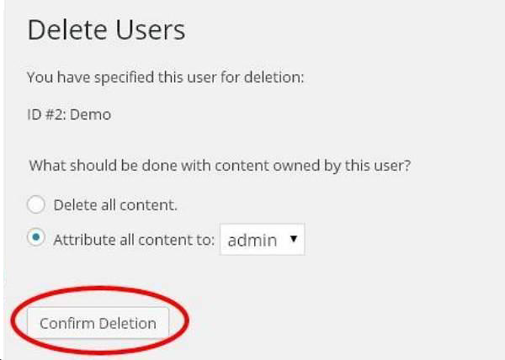Select the "Attribute all content to" radio button
505x360 pixels.
click(35, 239)
